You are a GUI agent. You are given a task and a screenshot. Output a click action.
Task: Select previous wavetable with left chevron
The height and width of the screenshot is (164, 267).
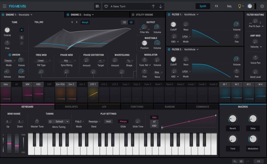(x=72, y=22)
